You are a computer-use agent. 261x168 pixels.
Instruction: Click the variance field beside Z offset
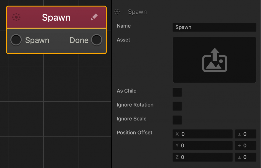point(245,157)
